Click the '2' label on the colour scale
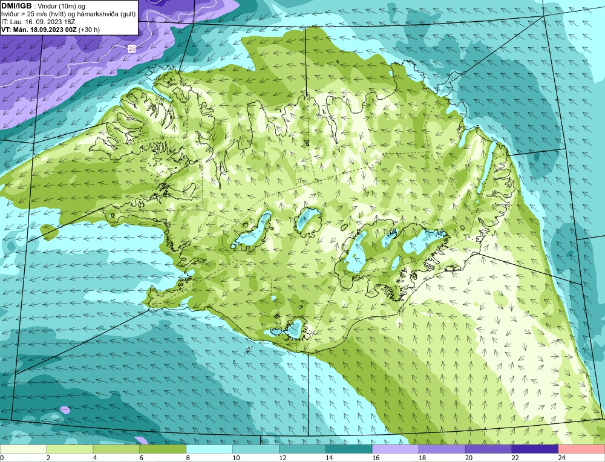This screenshot has width=605, height=462. click(48, 458)
